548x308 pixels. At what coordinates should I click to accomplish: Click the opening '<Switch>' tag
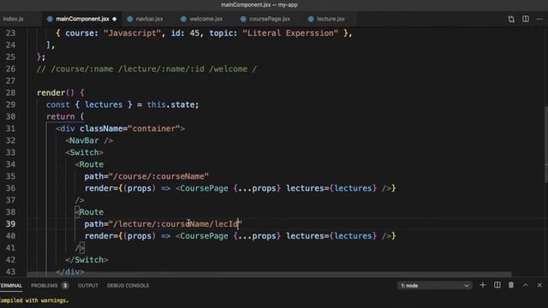click(x=84, y=152)
